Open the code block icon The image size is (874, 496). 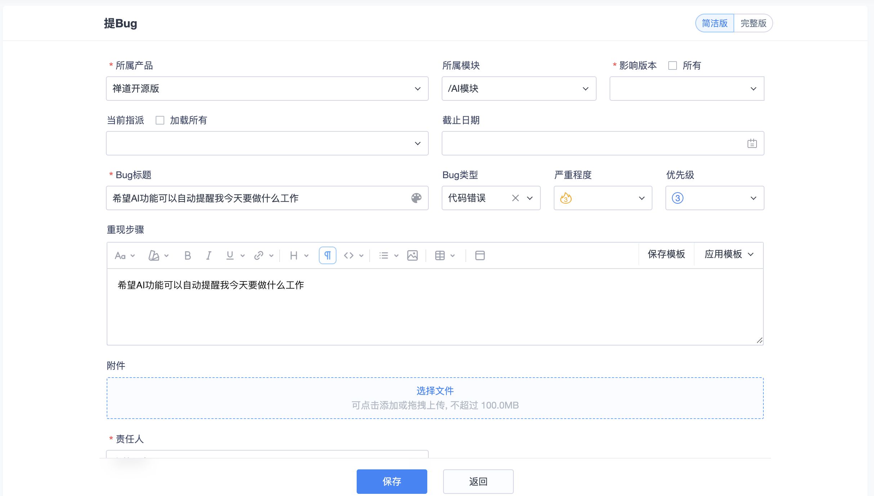coord(349,256)
